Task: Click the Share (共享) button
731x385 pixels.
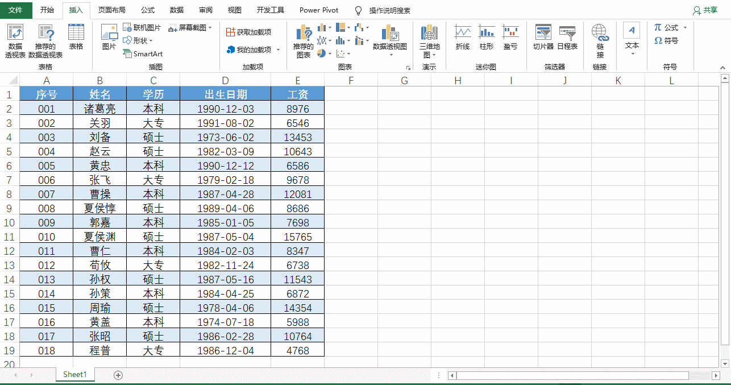Action: coord(705,10)
